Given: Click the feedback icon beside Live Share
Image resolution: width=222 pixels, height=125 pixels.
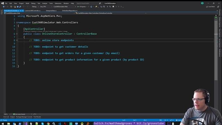Looking at the screenshot, I should 218,7.
